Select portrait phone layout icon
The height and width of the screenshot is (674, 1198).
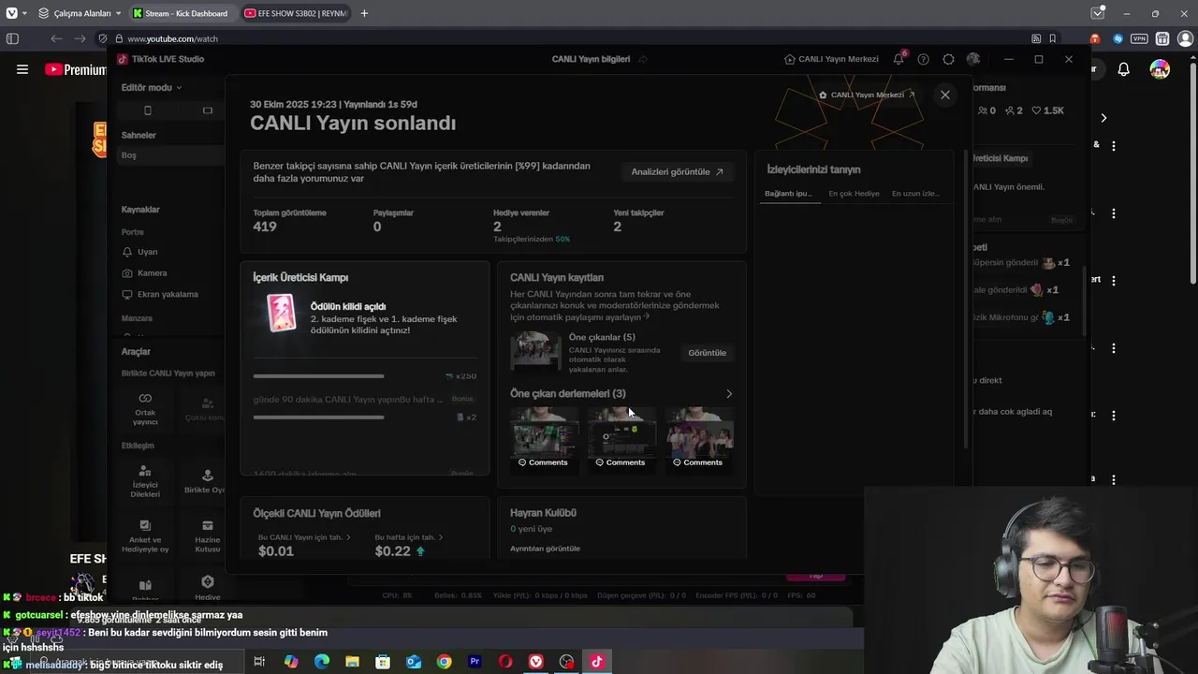click(x=147, y=110)
